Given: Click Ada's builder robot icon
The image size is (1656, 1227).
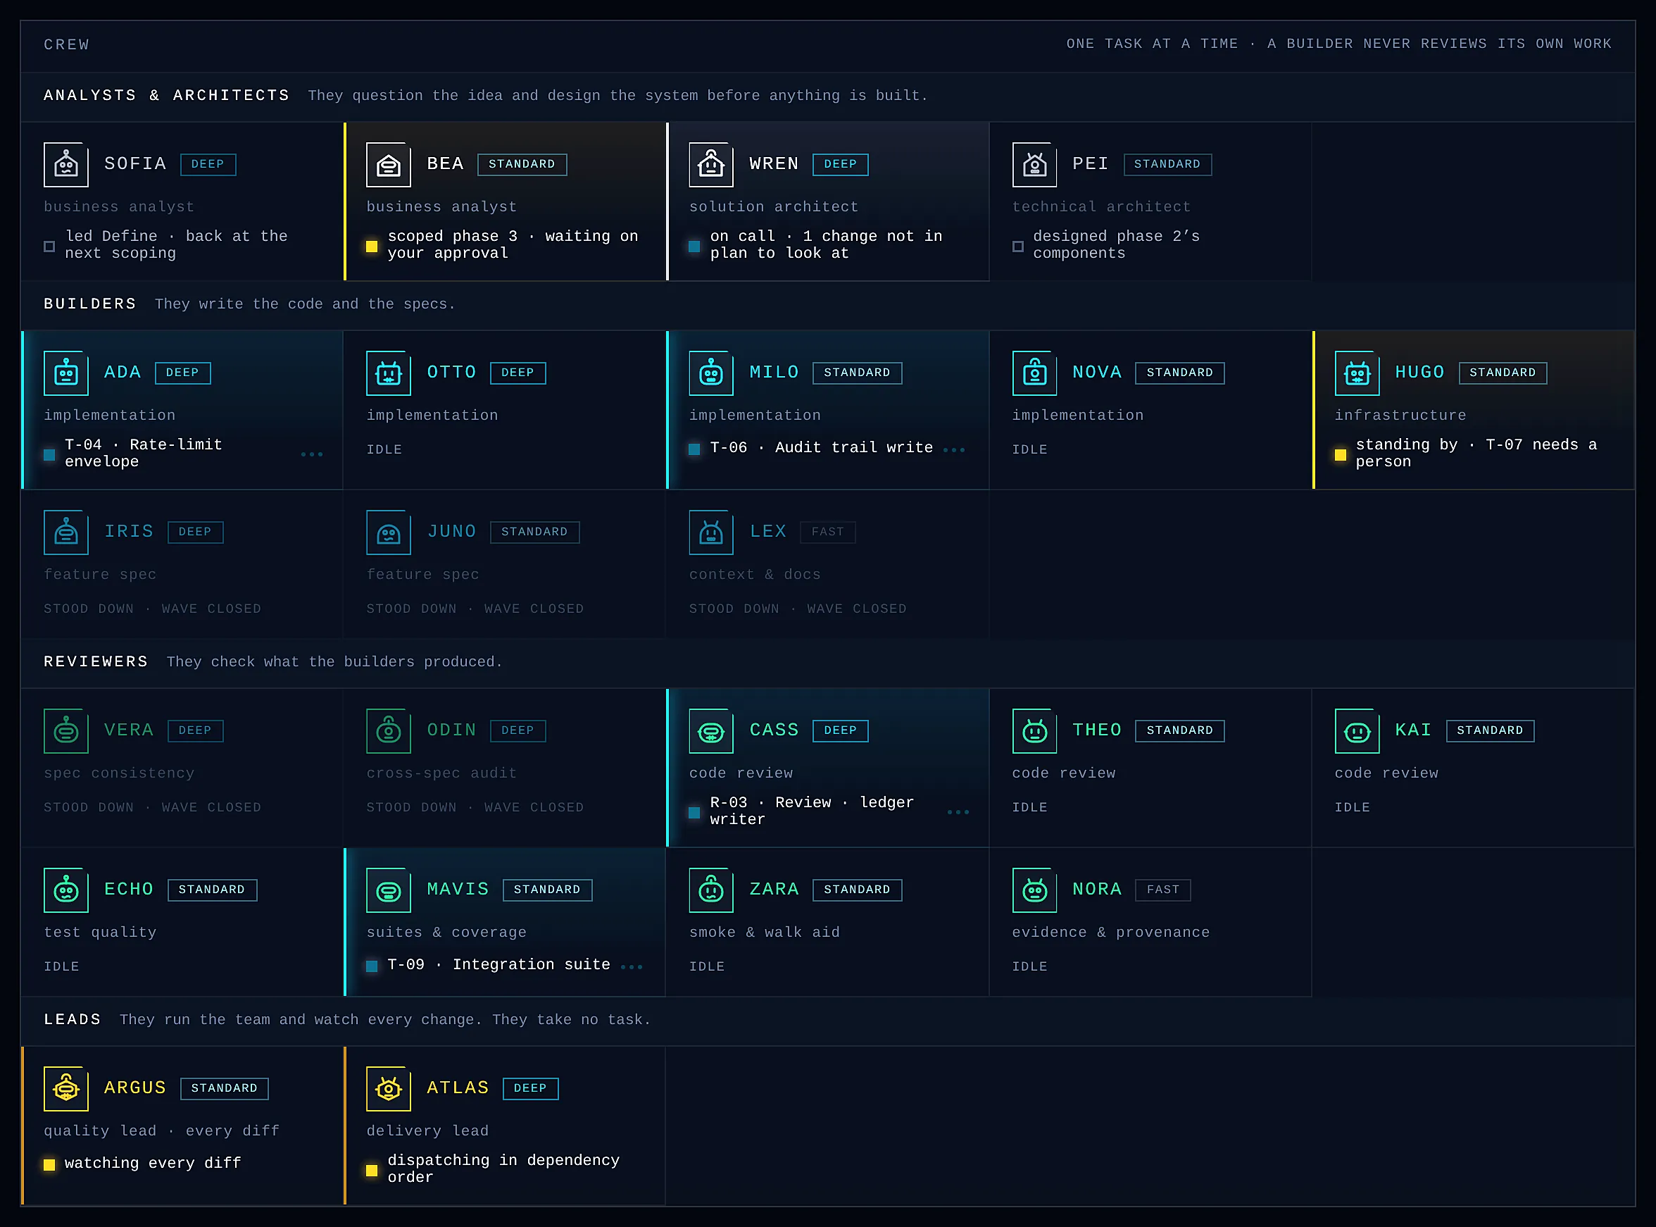Looking at the screenshot, I should coord(66,373).
